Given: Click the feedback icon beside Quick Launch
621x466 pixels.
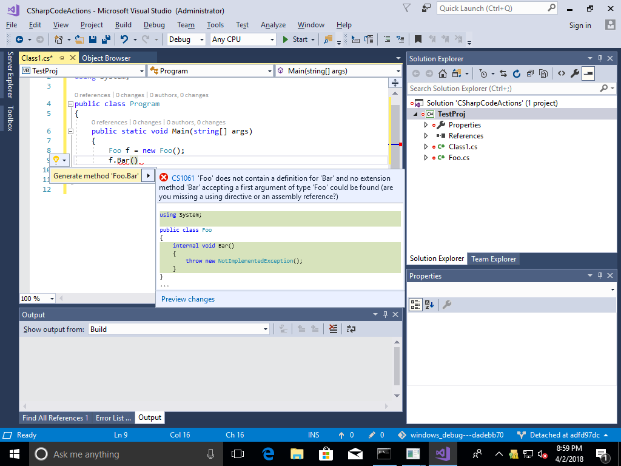Looking at the screenshot, I should point(426,8).
